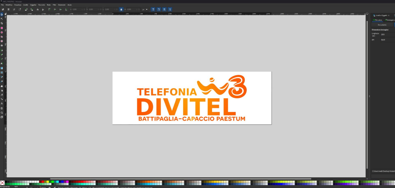Click the Deselect toolbar icon
Screen dimensions: 395x188
(14, 9)
